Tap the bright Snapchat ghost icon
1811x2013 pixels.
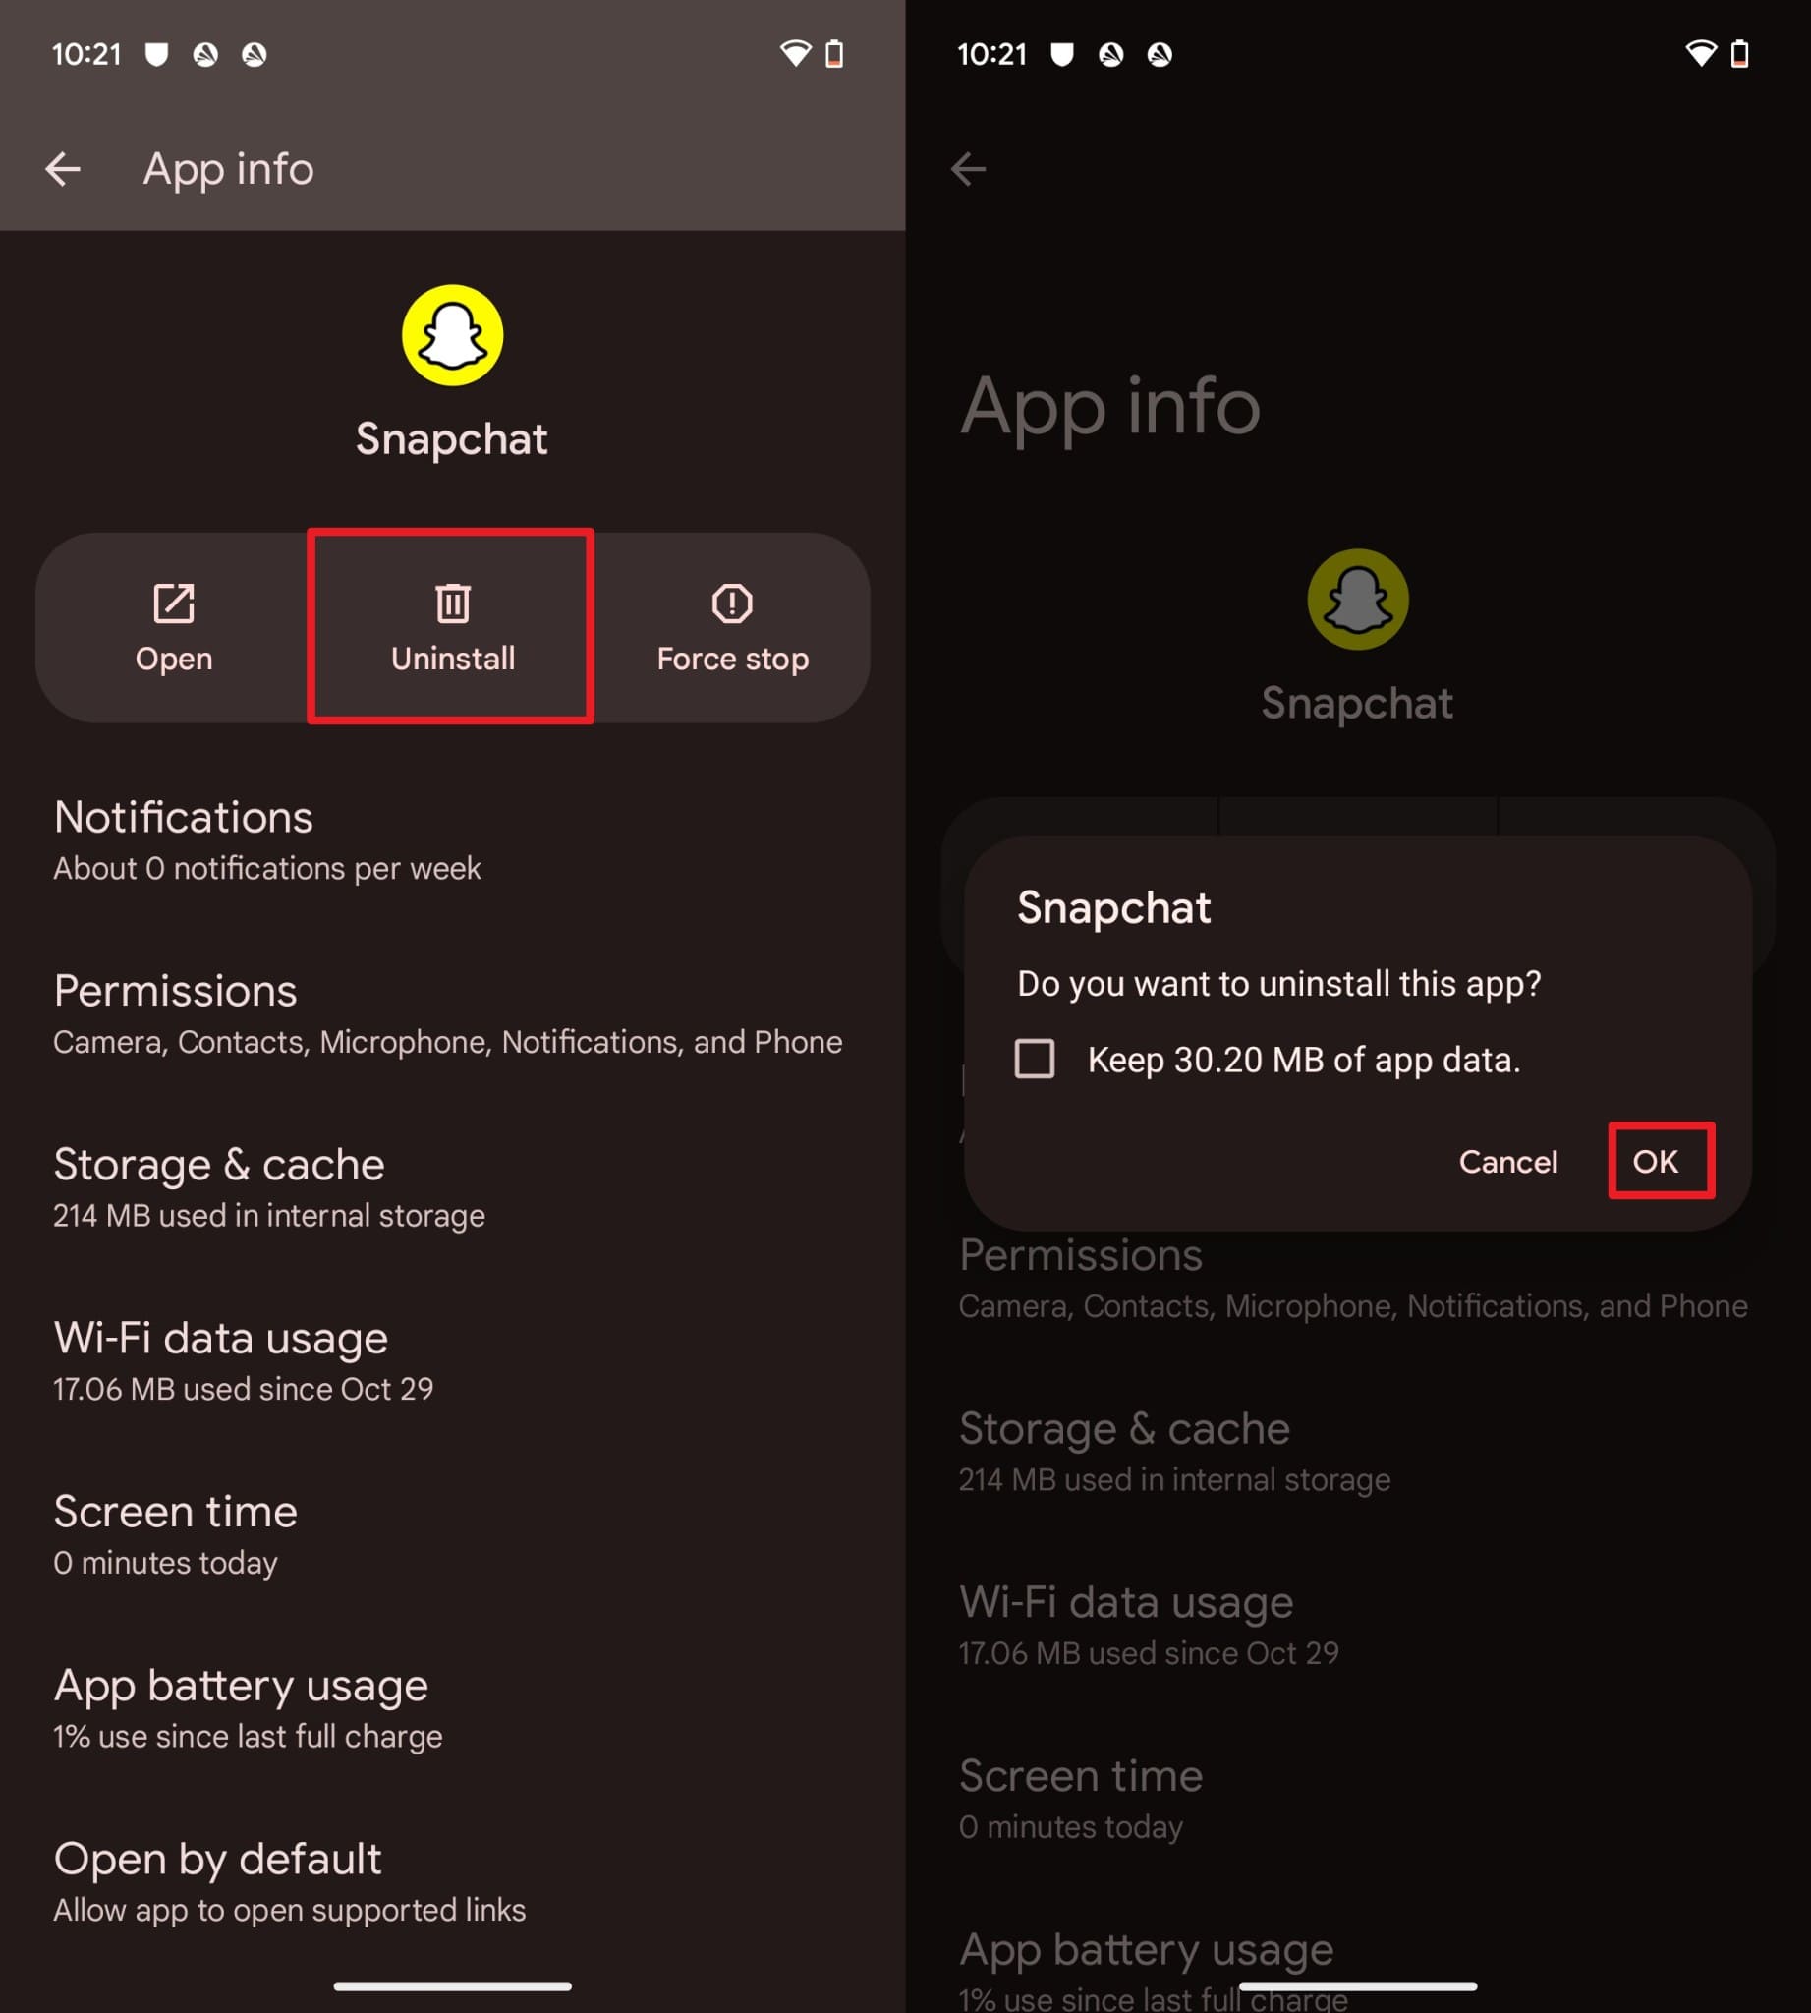point(453,335)
